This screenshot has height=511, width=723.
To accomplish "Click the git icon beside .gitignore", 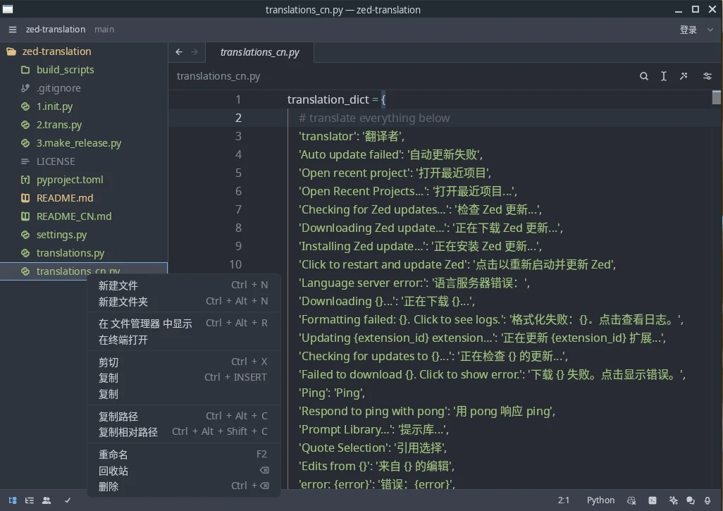I will [x=25, y=88].
